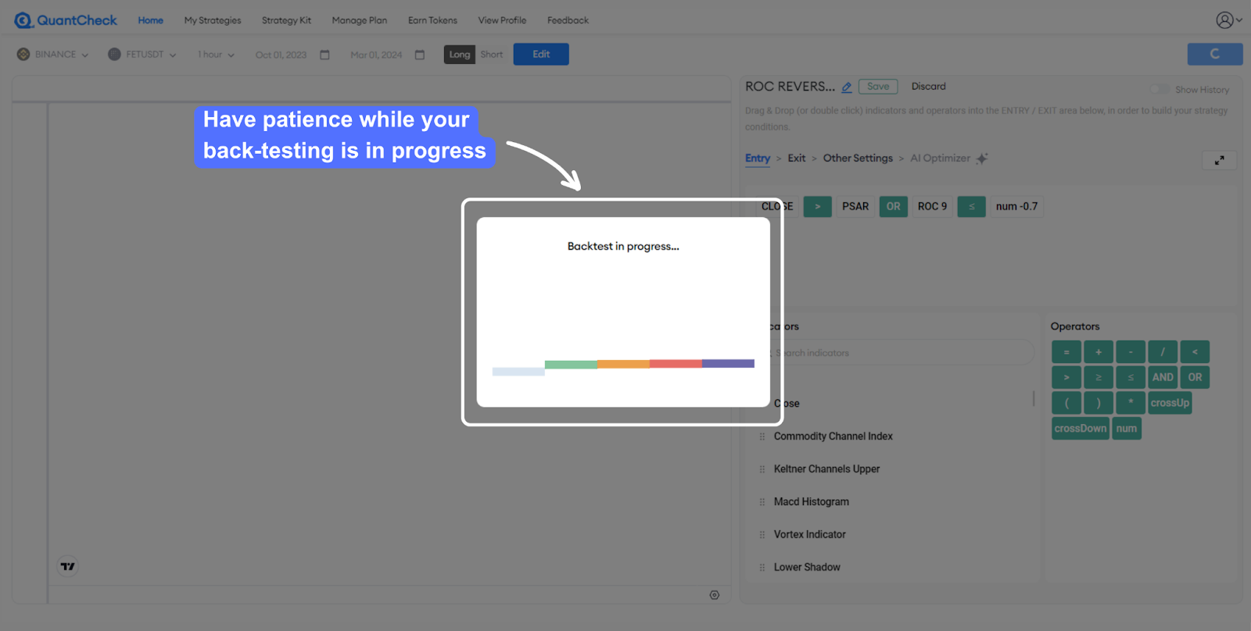Open chart settings gear icon
Screen dimensions: 1251x631
[714, 595]
